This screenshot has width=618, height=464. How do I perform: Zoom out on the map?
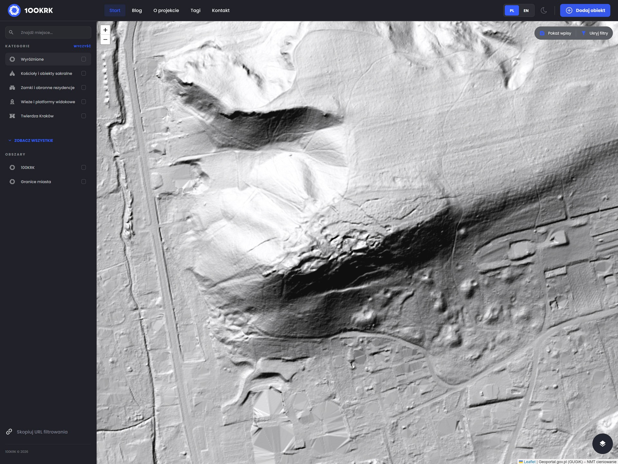coord(105,40)
